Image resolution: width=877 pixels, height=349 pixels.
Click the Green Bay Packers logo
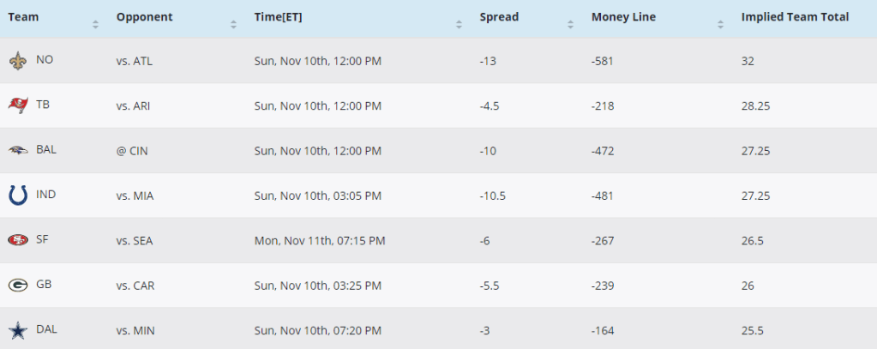coord(17,285)
